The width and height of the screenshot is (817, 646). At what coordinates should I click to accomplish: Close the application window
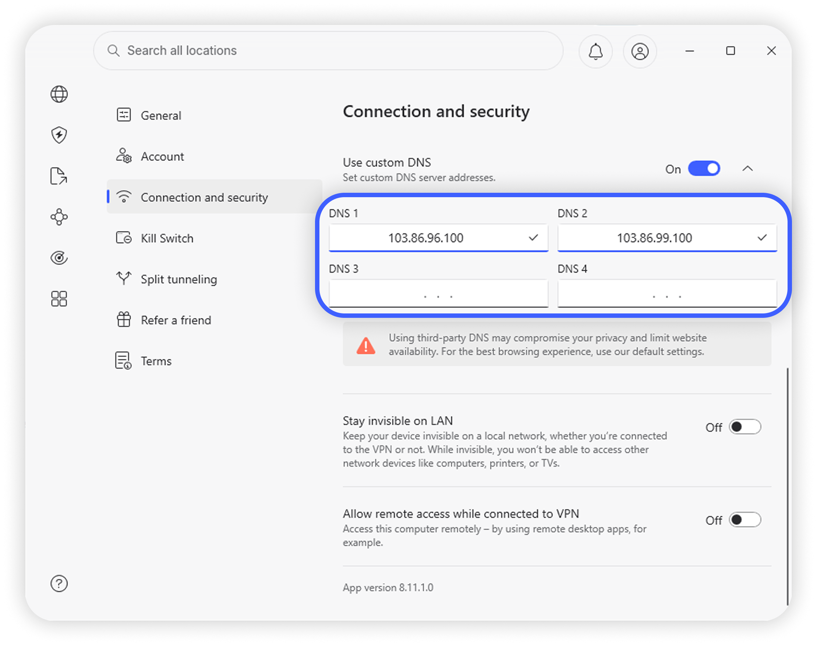tap(771, 51)
